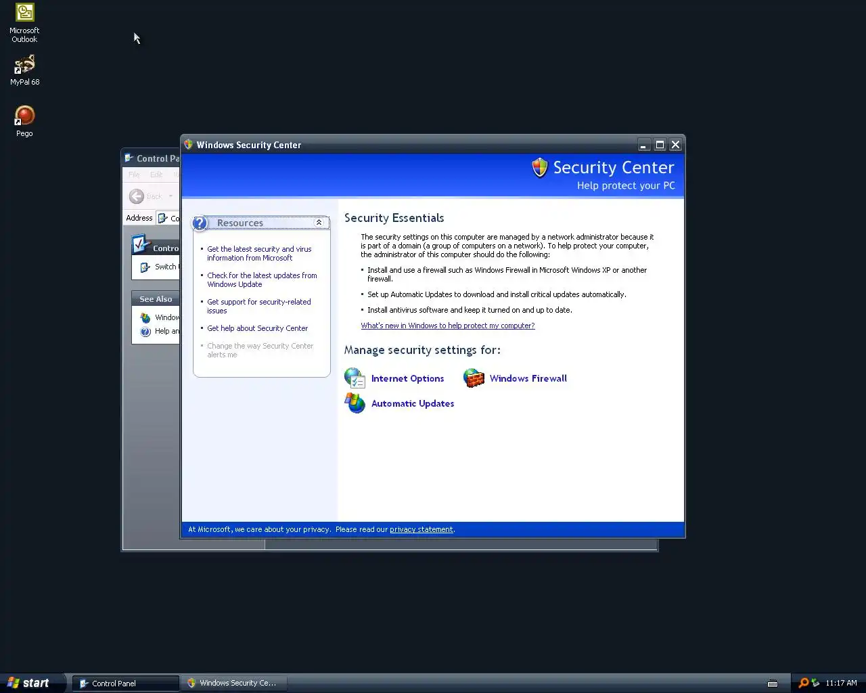
Task: Click the Resources panel header text
Action: pyautogui.click(x=240, y=223)
